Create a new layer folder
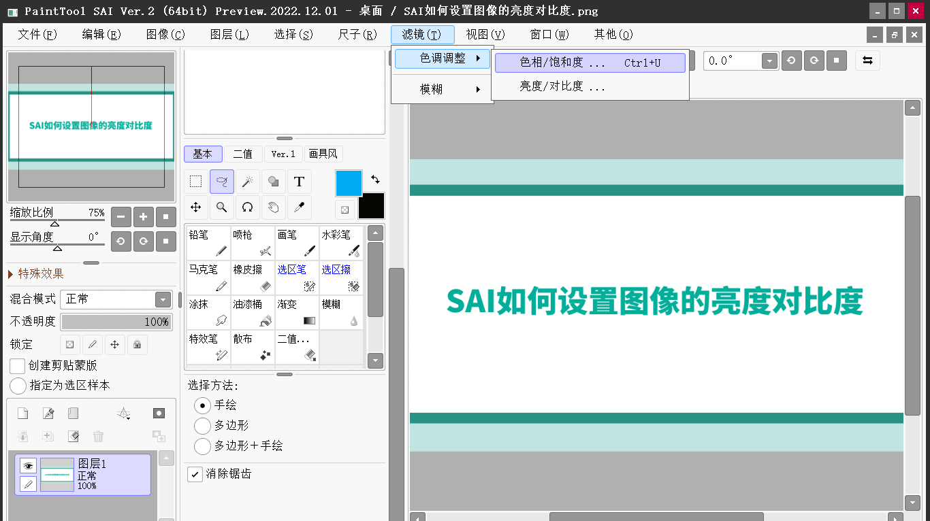The height and width of the screenshot is (521, 930). [x=73, y=414]
